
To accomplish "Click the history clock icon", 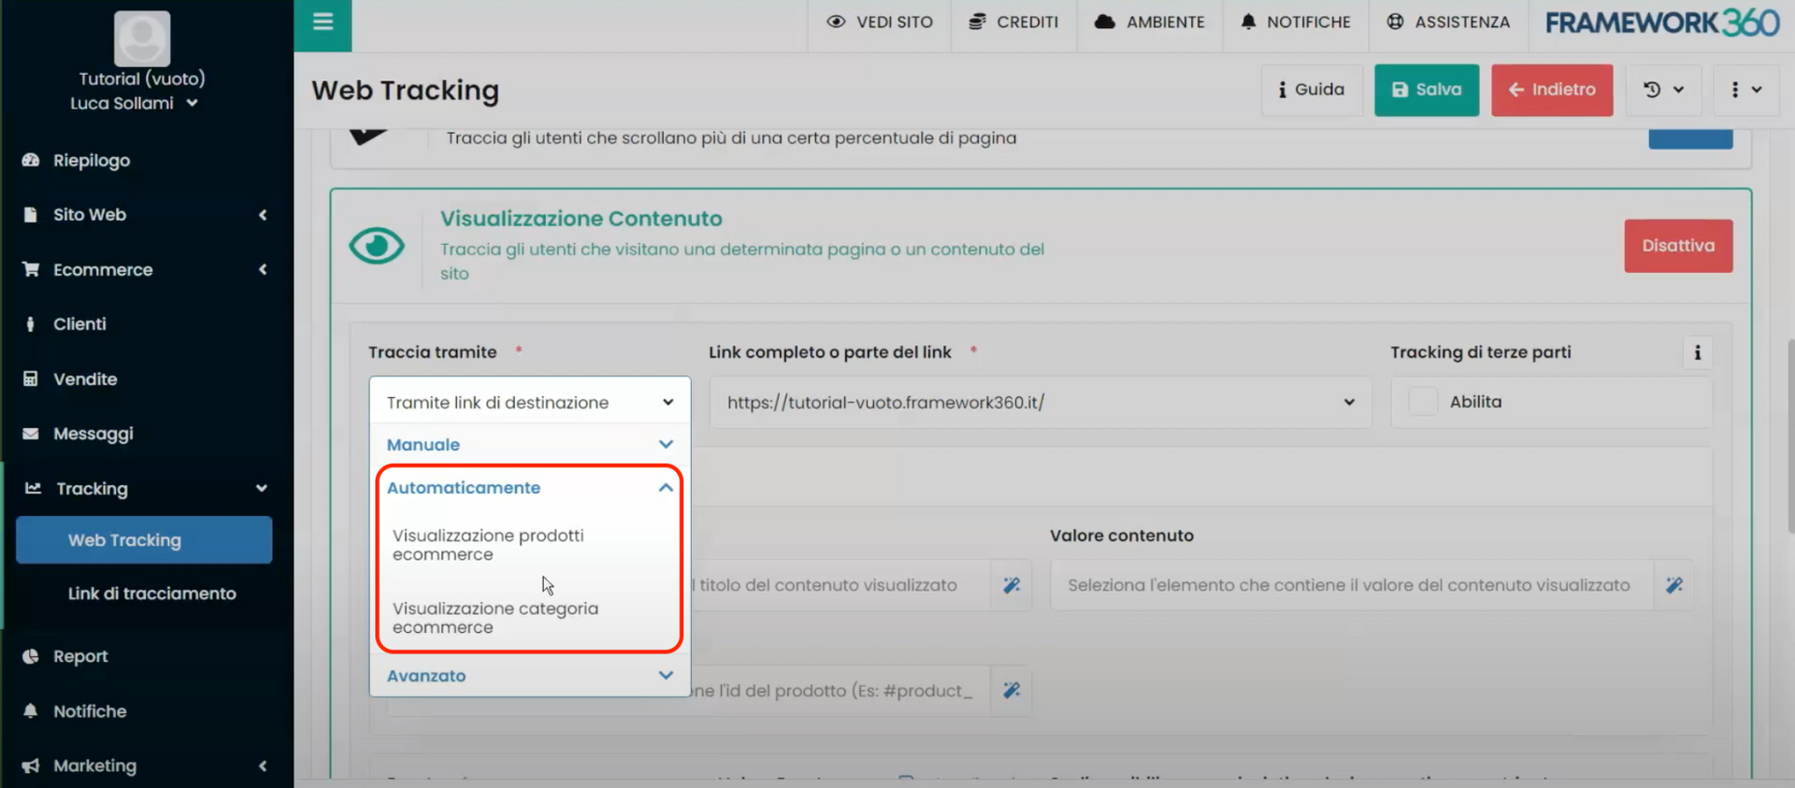I will point(1653,90).
